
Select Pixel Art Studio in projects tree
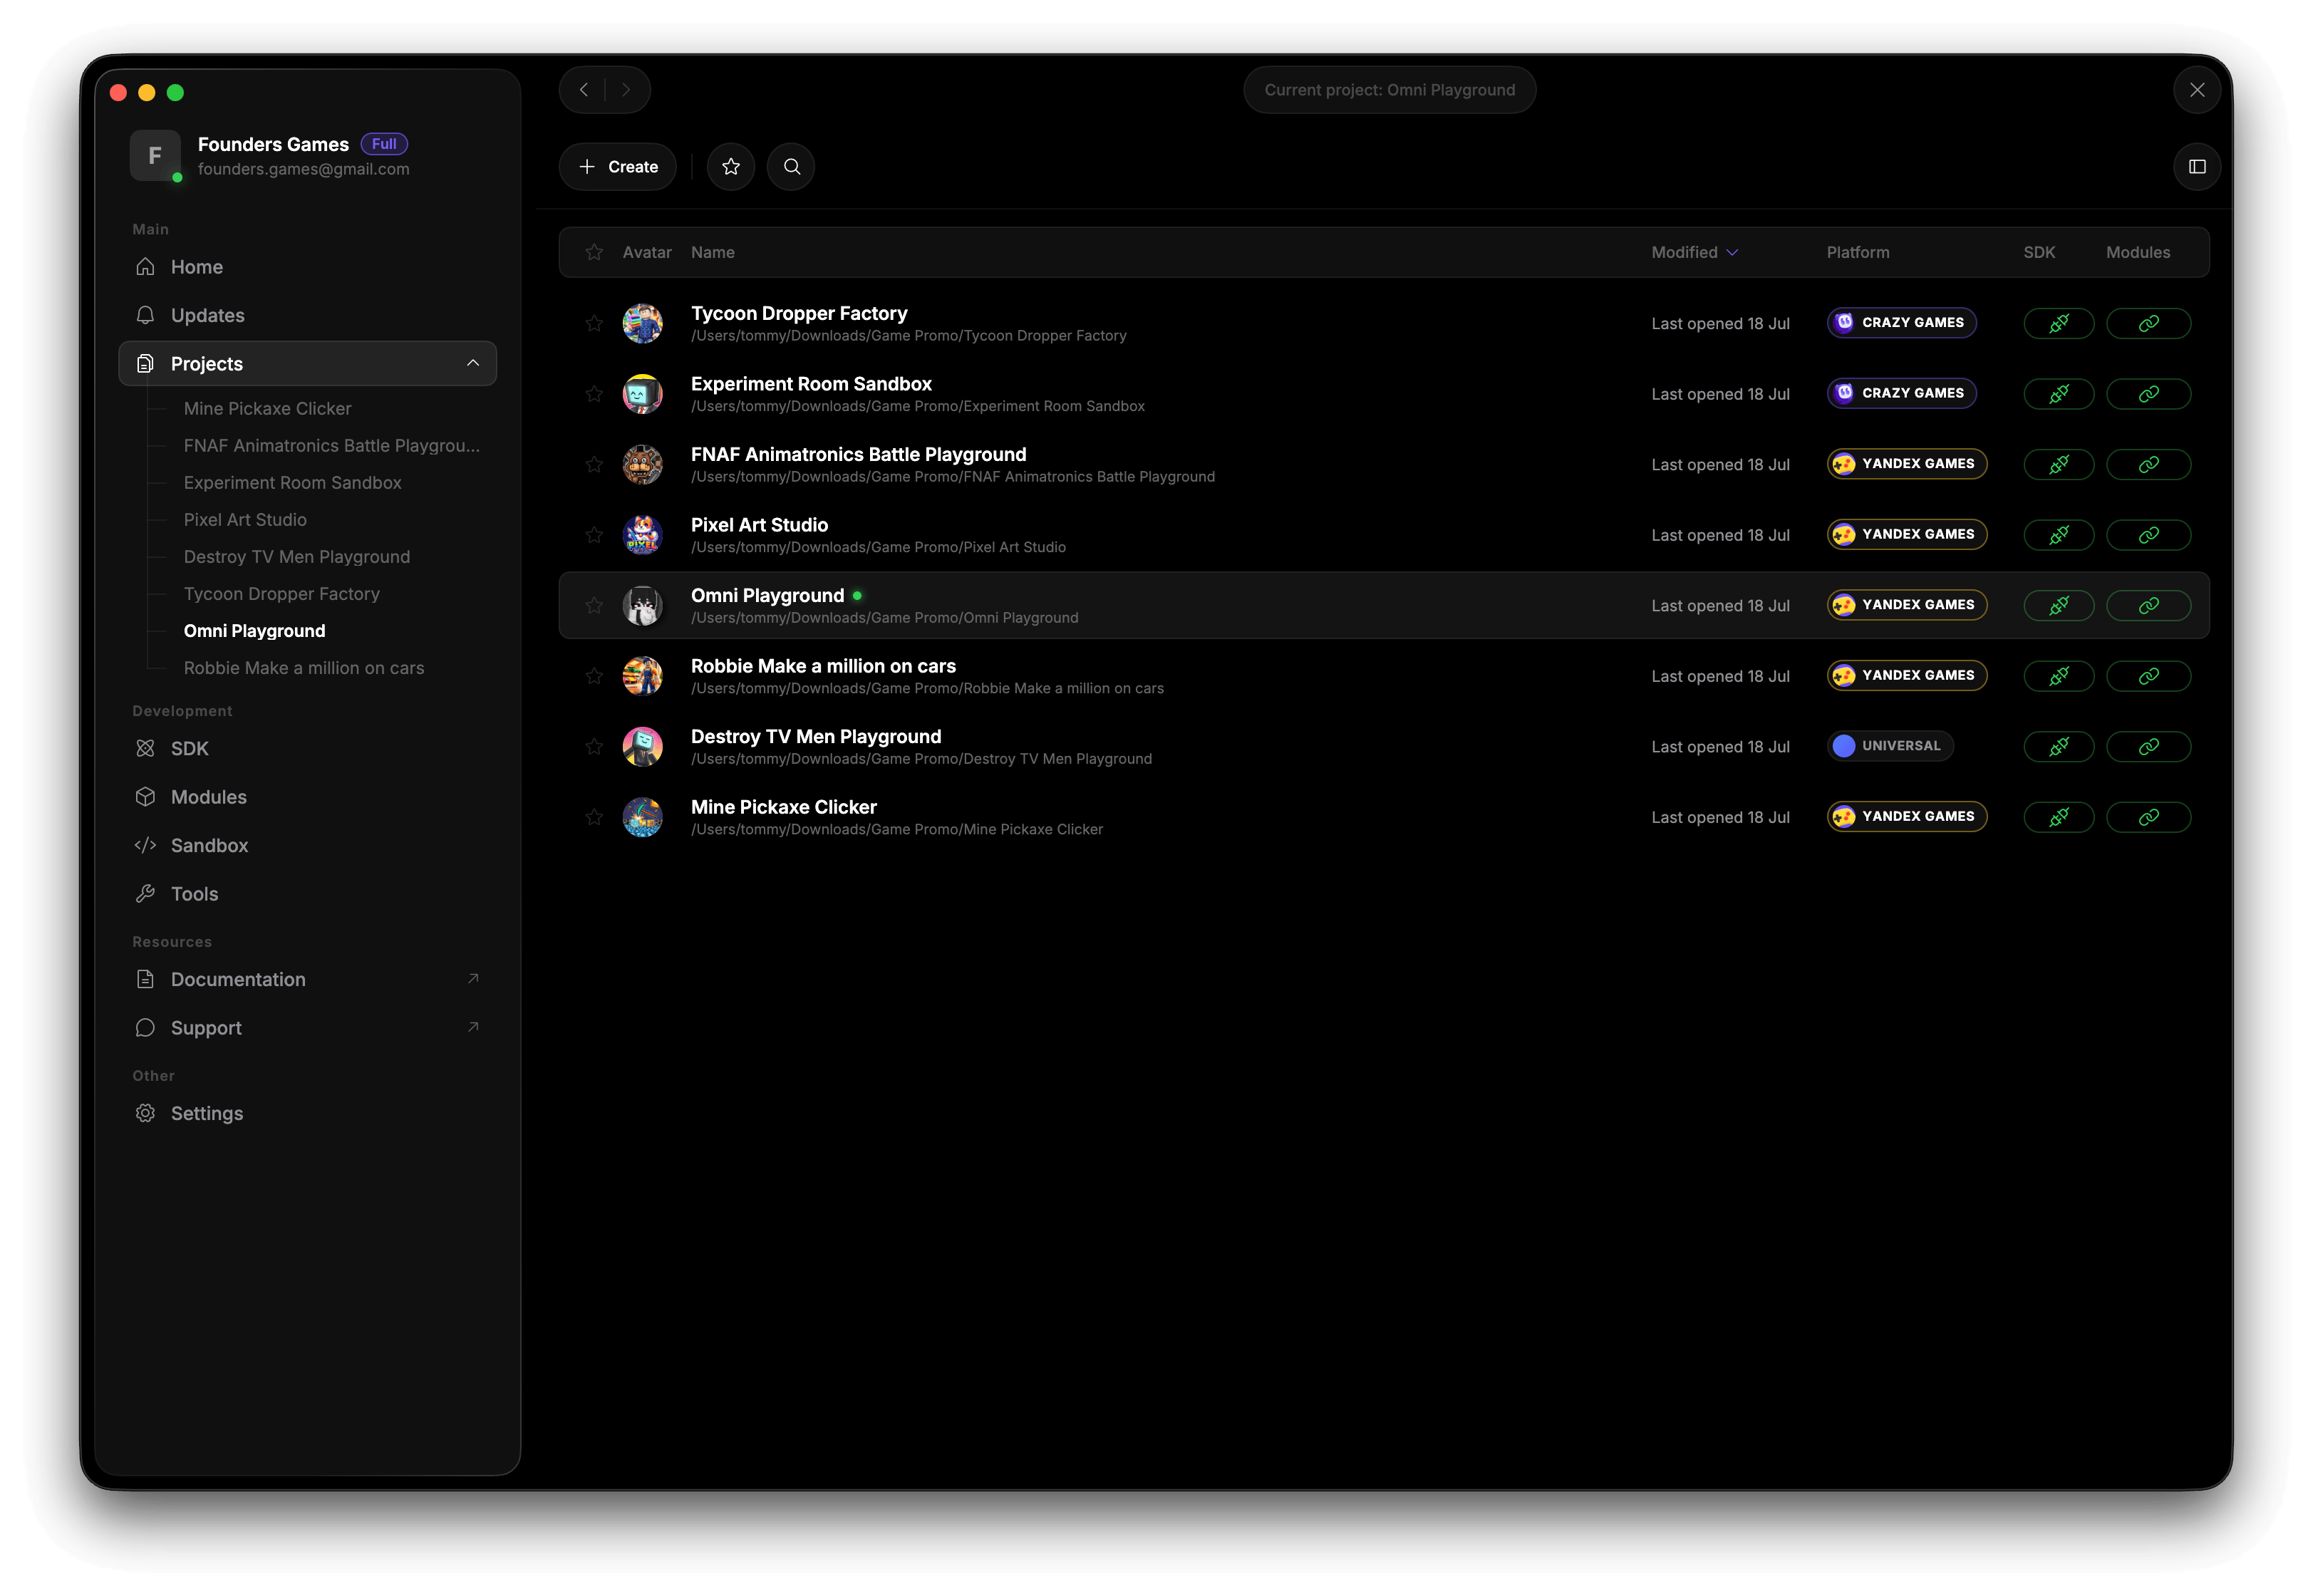pos(245,520)
